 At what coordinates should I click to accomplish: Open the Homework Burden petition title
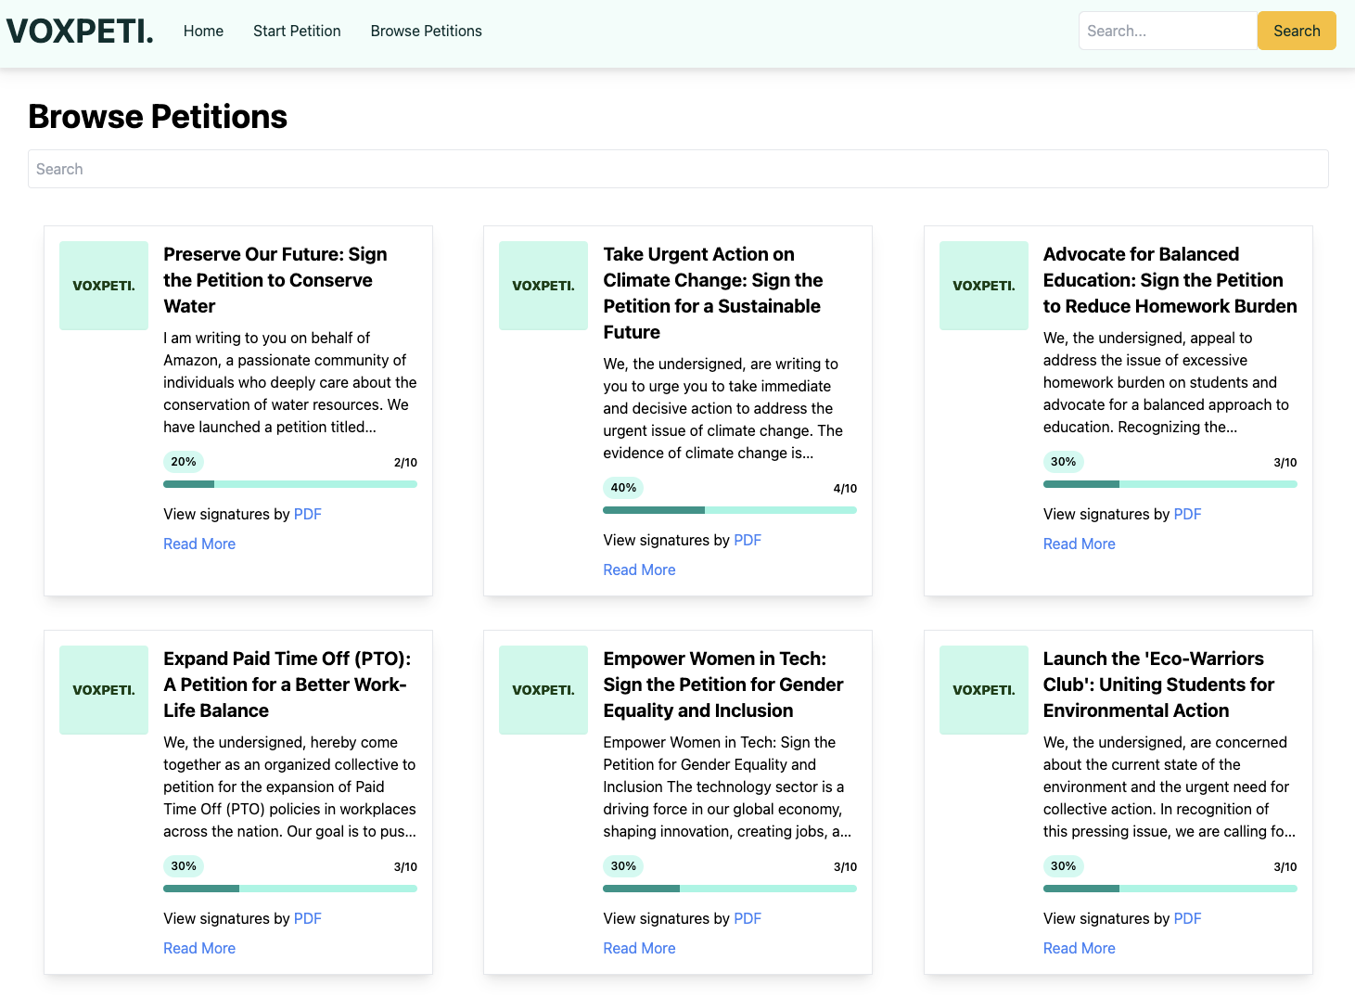pos(1170,280)
